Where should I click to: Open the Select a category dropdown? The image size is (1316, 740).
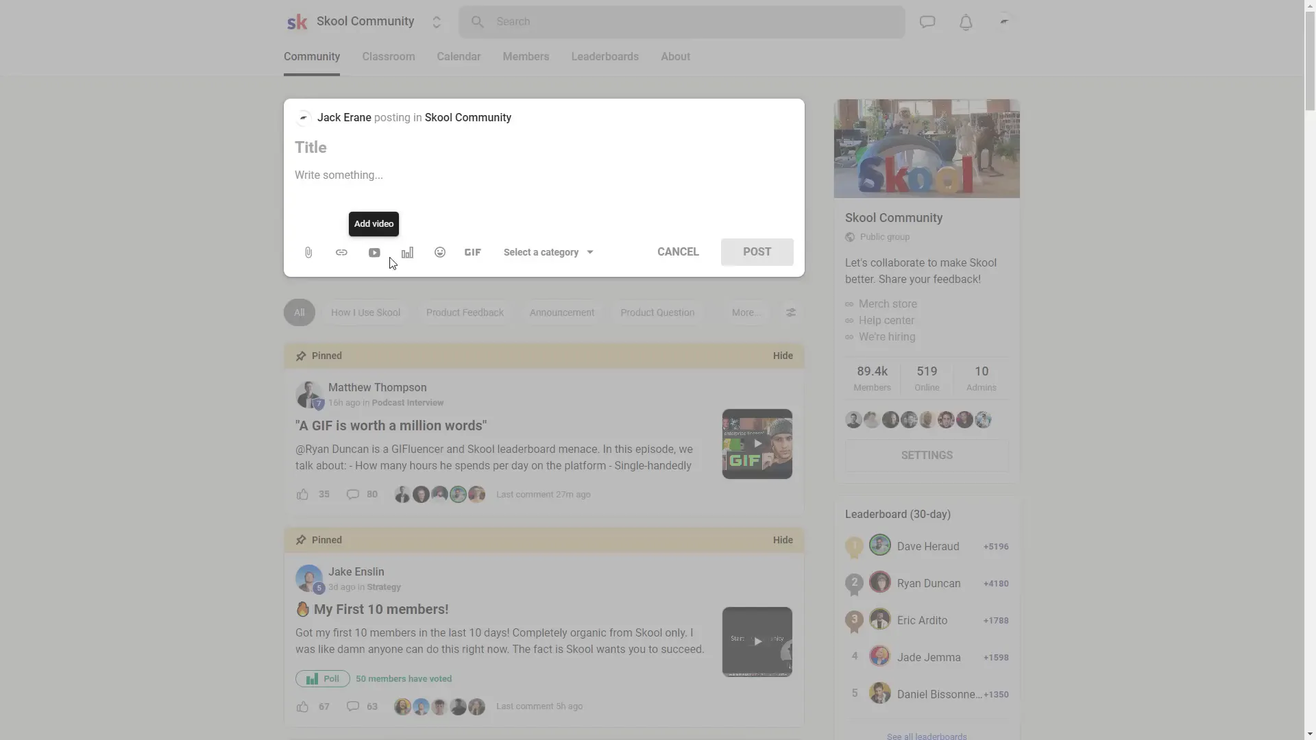[548, 252]
